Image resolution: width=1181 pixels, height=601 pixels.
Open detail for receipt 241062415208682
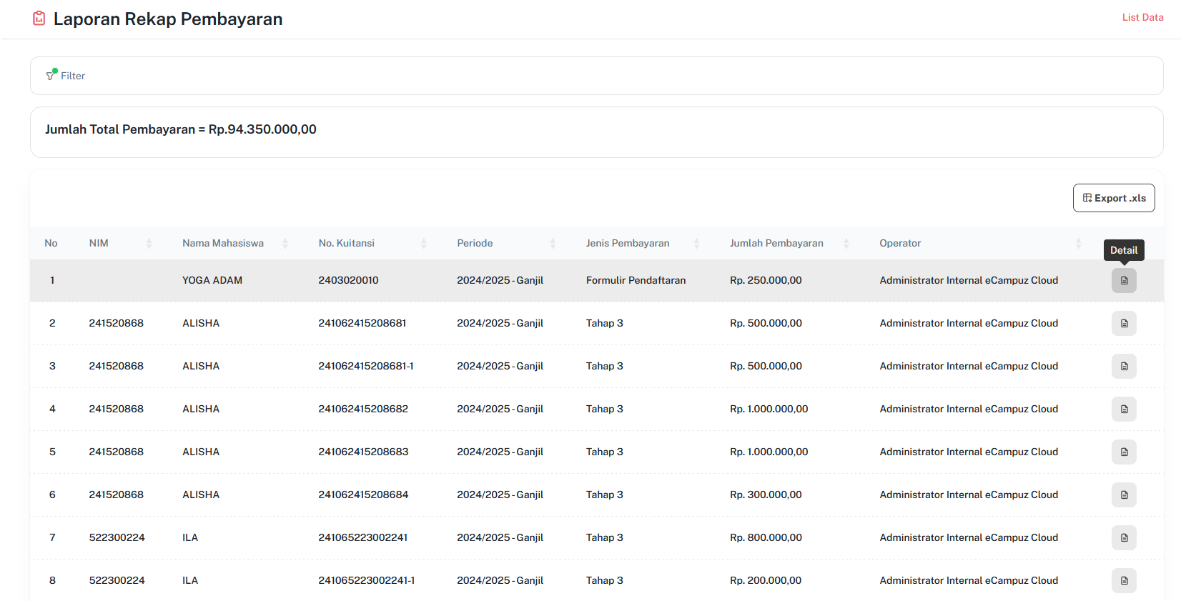click(x=1124, y=409)
